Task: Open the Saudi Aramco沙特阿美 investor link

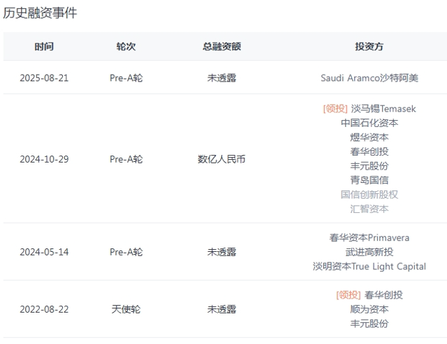Action: coord(369,77)
